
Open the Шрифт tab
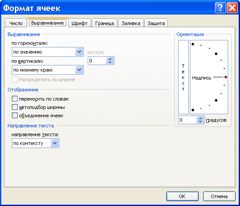[79, 23]
